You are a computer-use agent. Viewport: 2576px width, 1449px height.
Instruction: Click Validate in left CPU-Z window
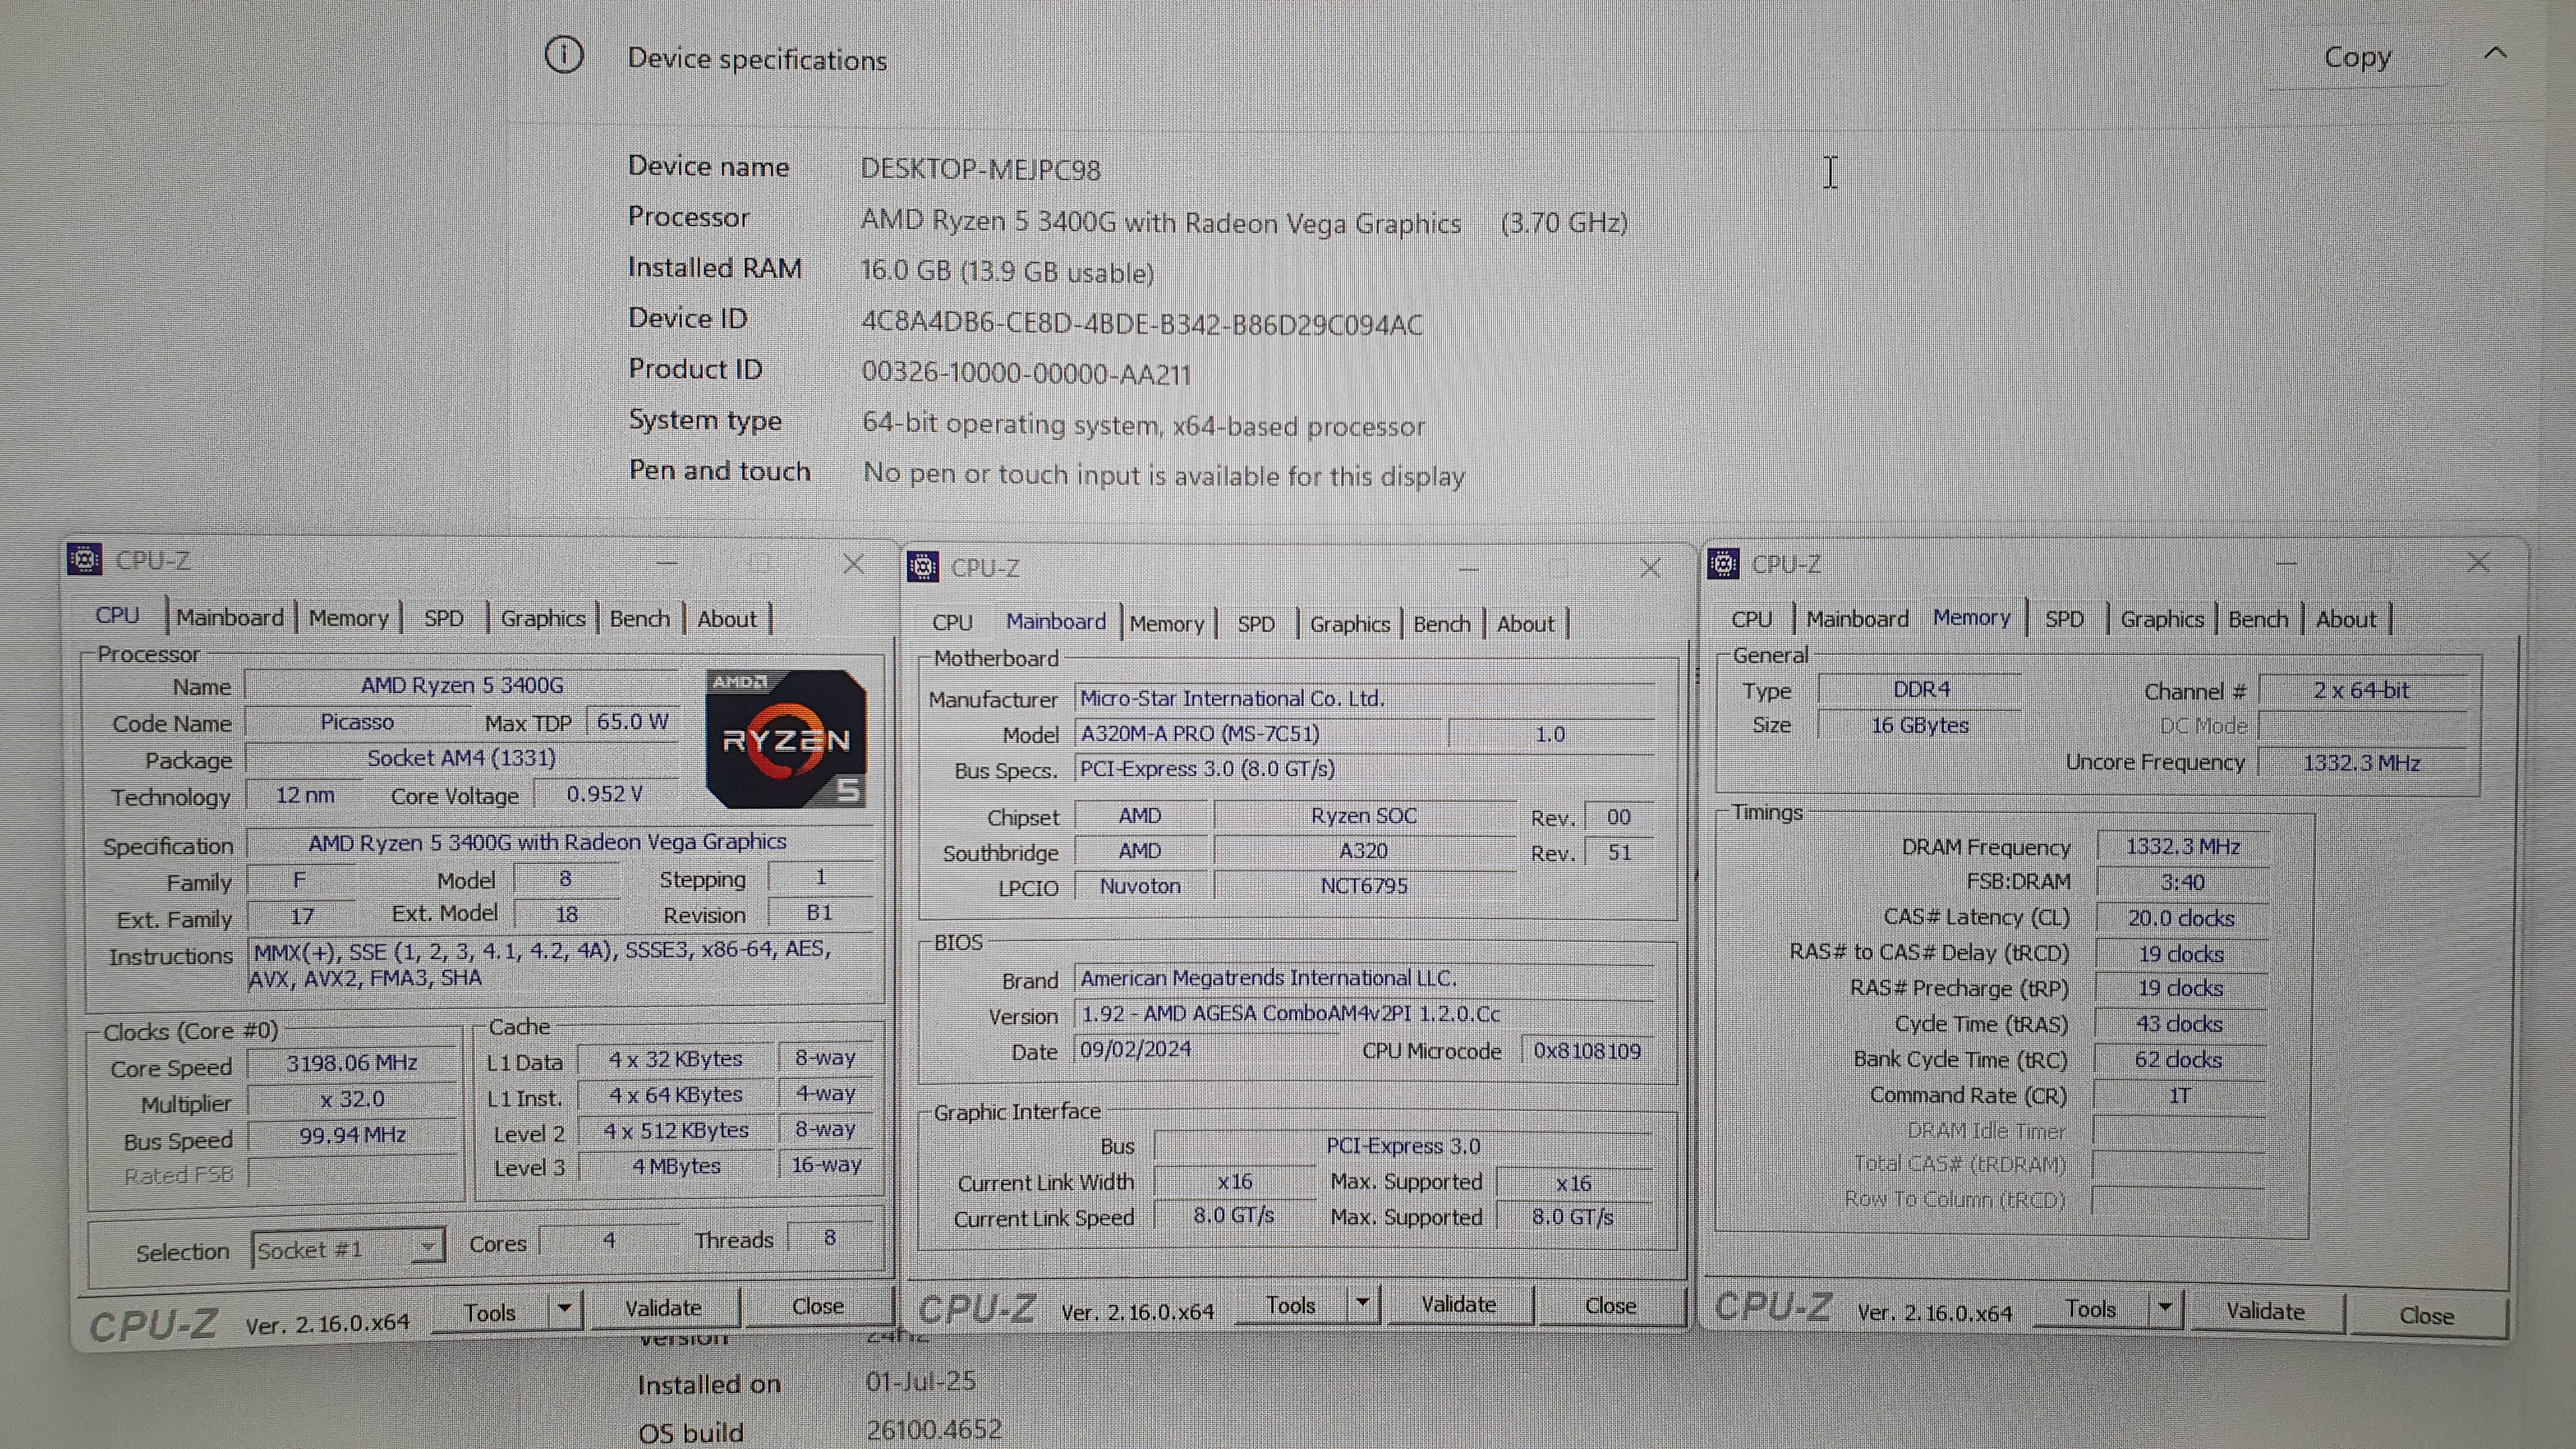click(x=663, y=1308)
